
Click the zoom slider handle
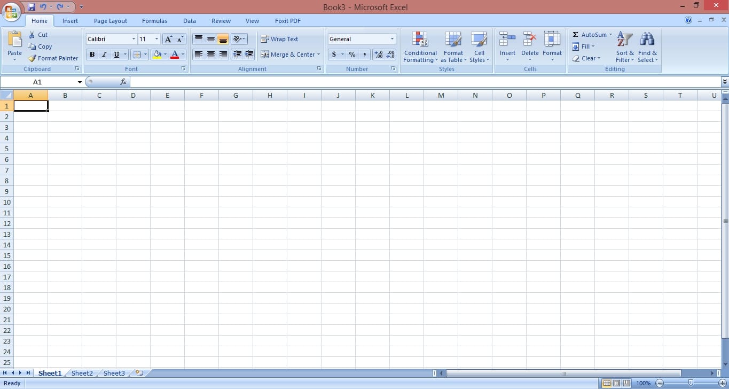pos(691,383)
